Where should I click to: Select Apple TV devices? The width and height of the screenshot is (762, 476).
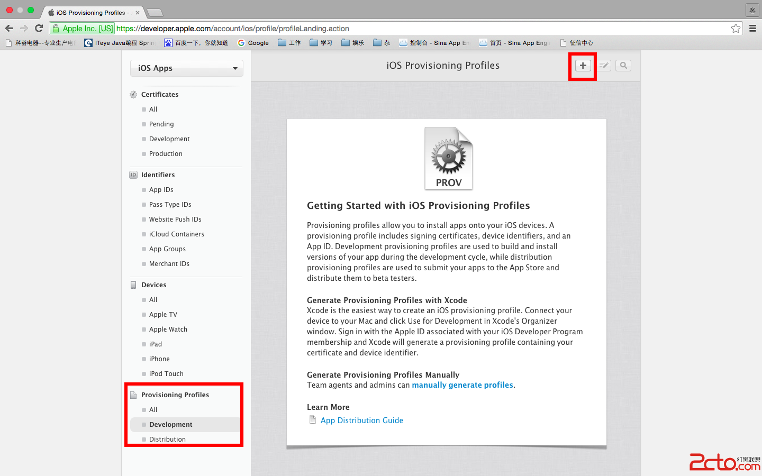point(163,315)
